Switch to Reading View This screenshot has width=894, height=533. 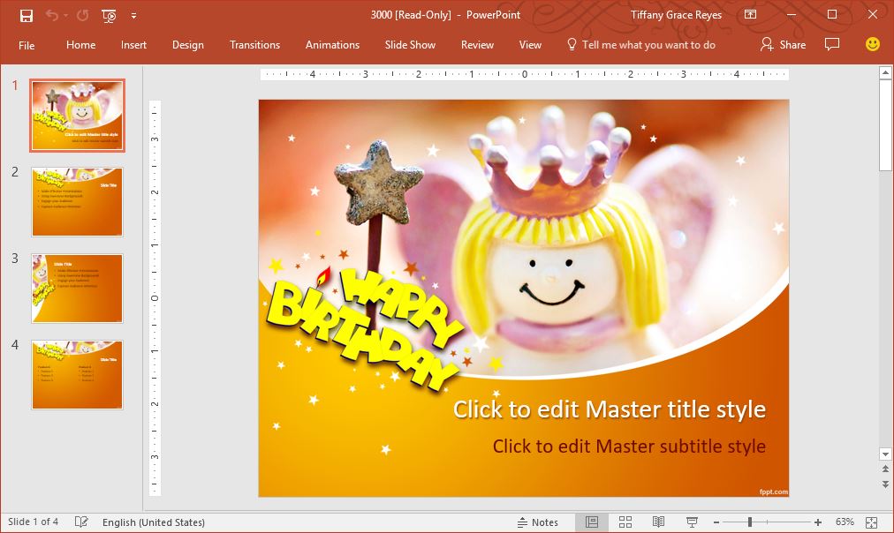point(658,522)
